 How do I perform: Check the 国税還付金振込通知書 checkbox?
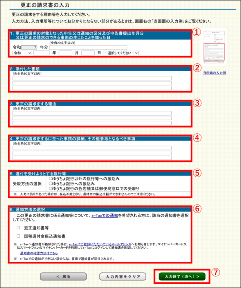coord(19,236)
